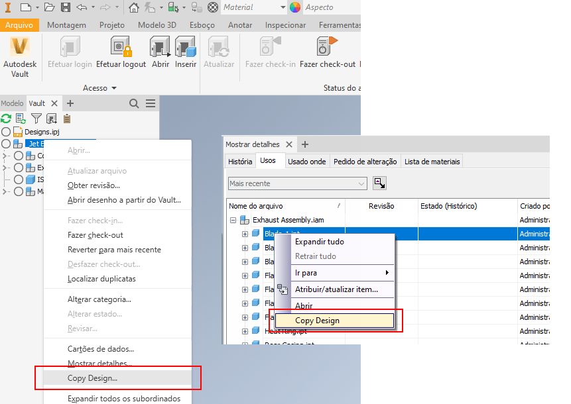Open the browser hamburger menu
571x404 pixels.
tap(151, 103)
